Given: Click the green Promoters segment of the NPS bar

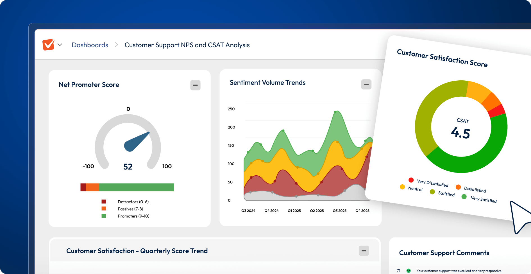Looking at the screenshot, I should point(137,187).
